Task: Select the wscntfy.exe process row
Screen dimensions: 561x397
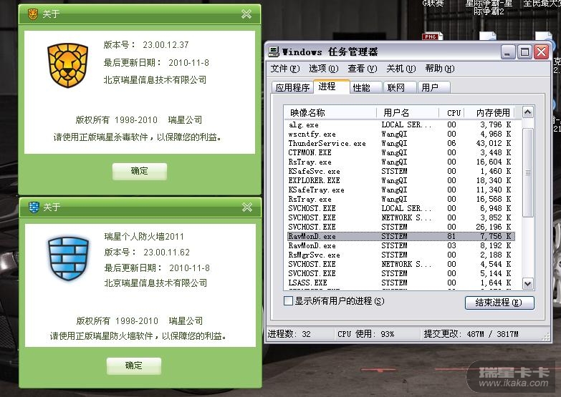Action: 401,134
